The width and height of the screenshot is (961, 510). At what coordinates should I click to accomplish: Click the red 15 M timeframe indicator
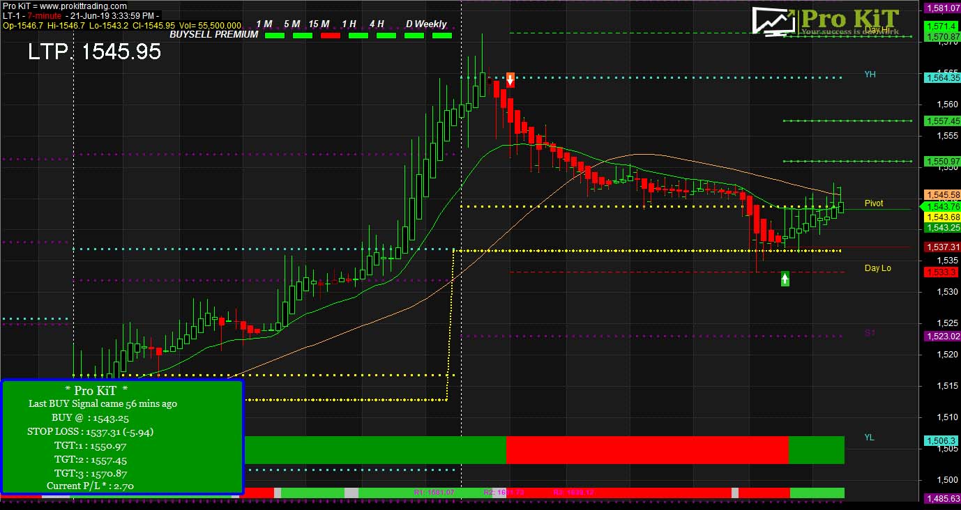click(331, 36)
